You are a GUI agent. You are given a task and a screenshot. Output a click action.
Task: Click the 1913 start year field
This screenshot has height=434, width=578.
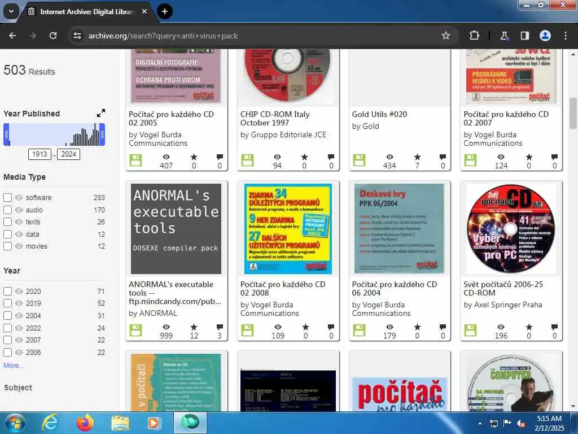(x=40, y=154)
